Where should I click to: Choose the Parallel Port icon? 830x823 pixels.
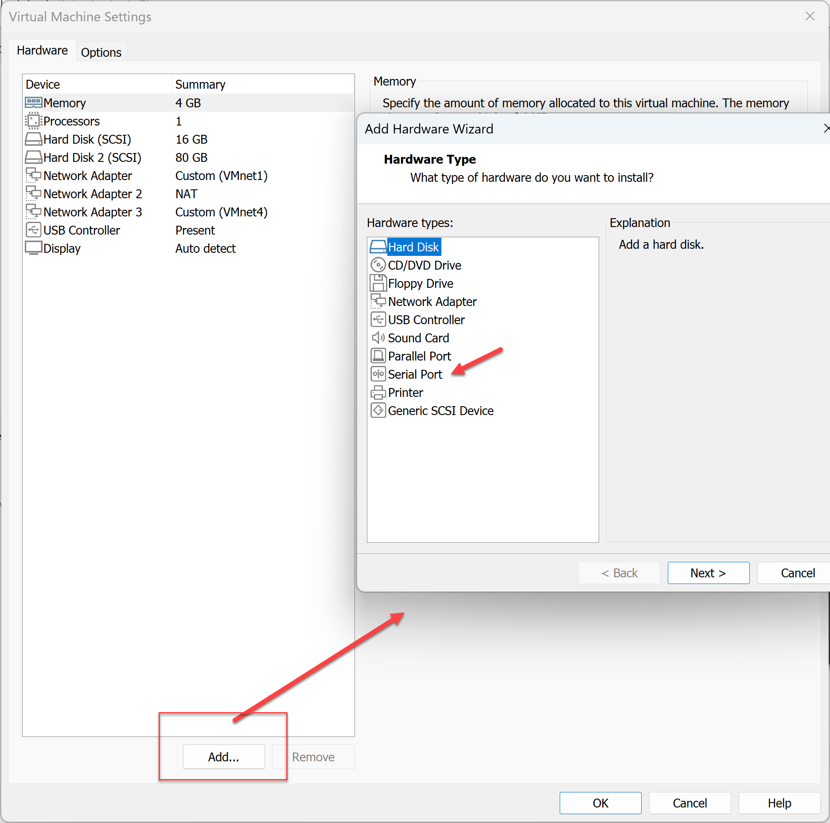(378, 356)
